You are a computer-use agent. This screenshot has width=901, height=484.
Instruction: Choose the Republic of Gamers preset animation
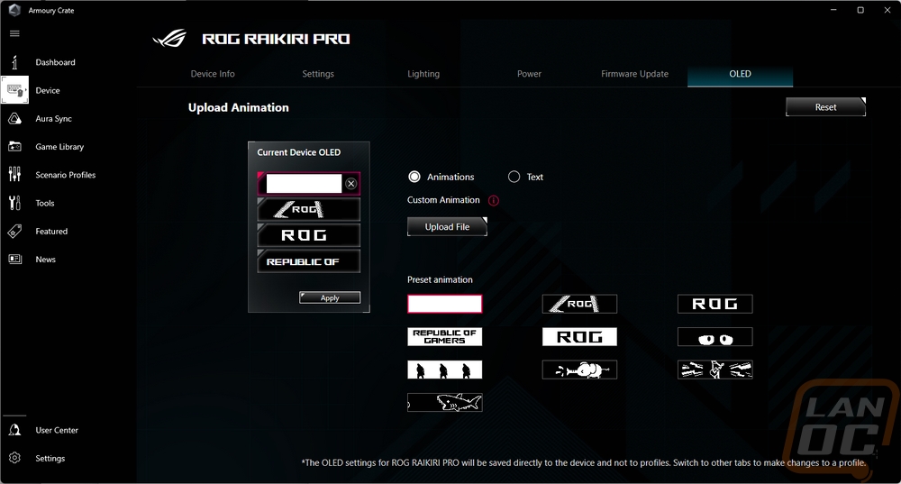pyautogui.click(x=445, y=337)
